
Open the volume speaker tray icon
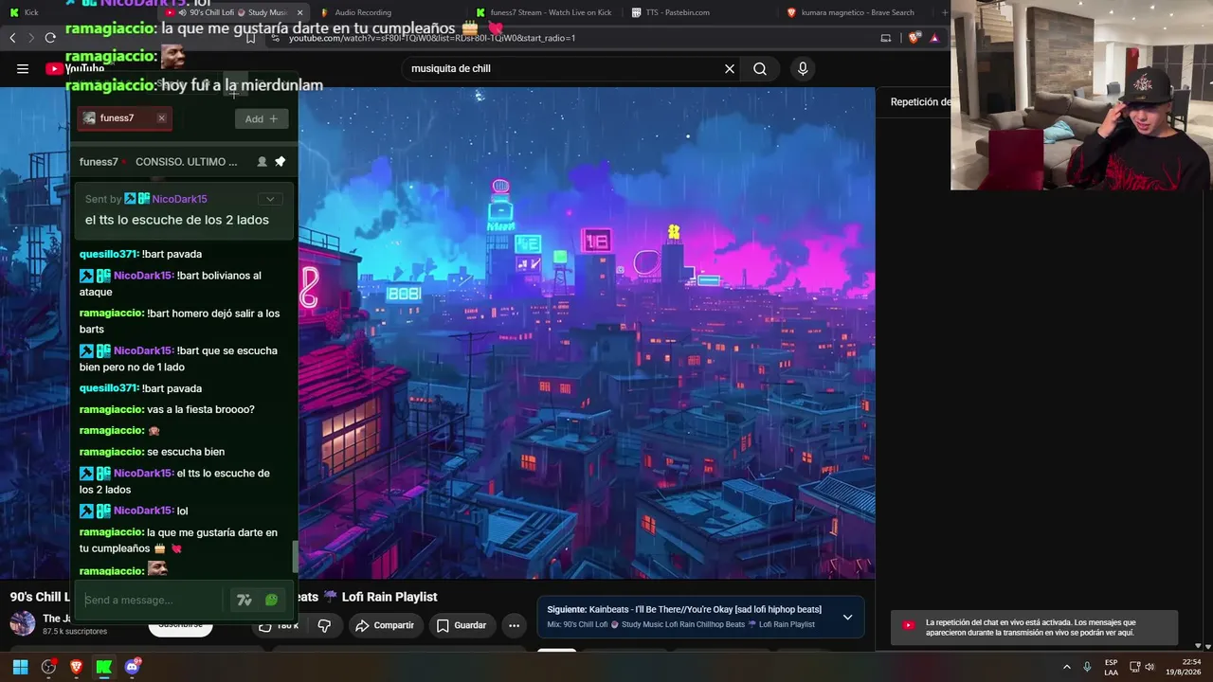point(1150,667)
